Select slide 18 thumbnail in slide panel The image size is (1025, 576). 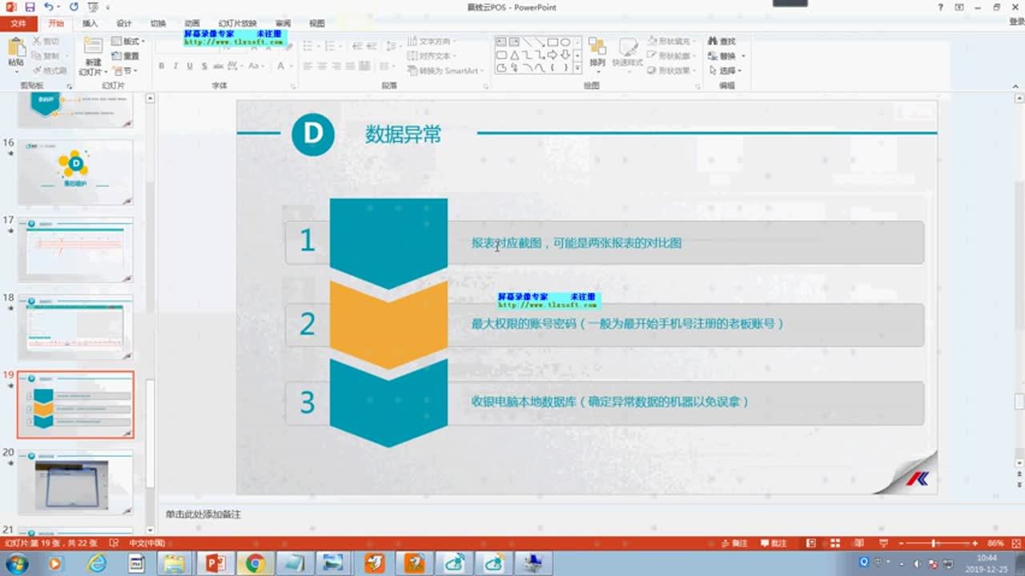coord(75,327)
